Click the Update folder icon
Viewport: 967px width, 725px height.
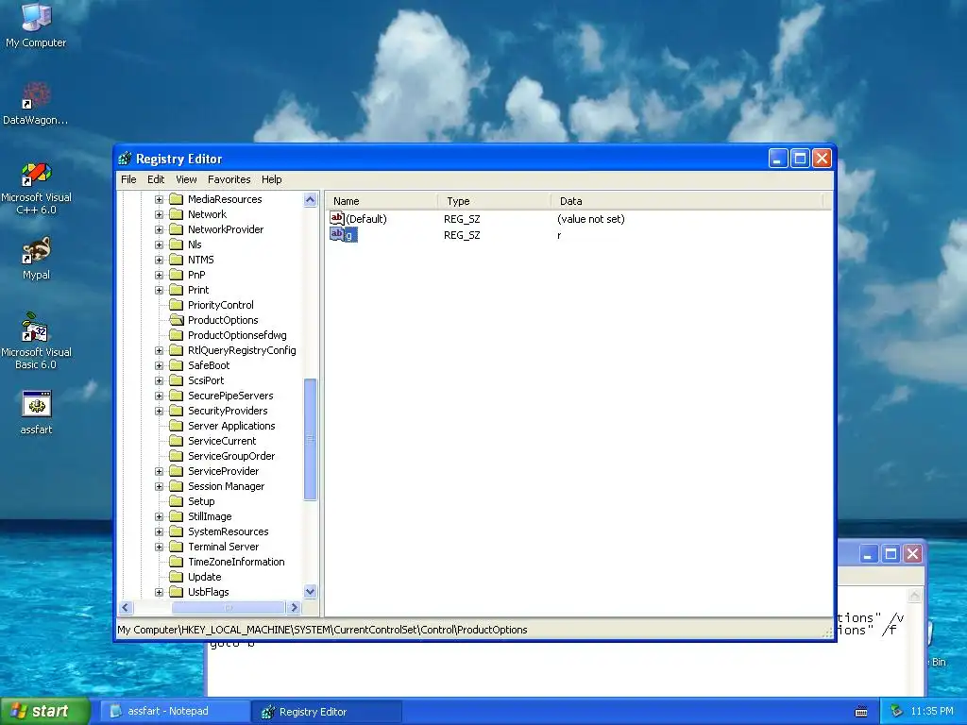[177, 577]
